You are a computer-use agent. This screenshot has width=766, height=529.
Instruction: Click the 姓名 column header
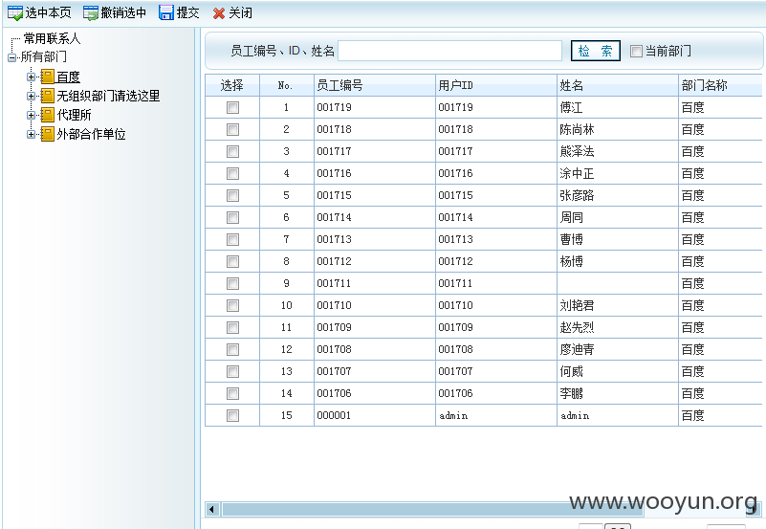point(618,85)
